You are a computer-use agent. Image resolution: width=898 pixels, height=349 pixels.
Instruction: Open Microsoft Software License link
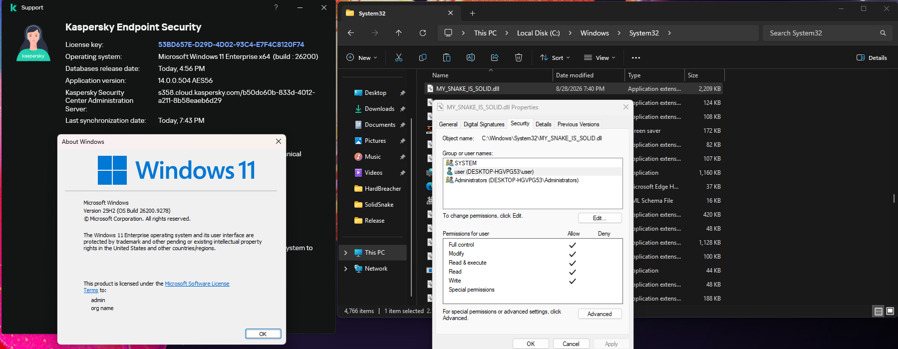(x=197, y=284)
